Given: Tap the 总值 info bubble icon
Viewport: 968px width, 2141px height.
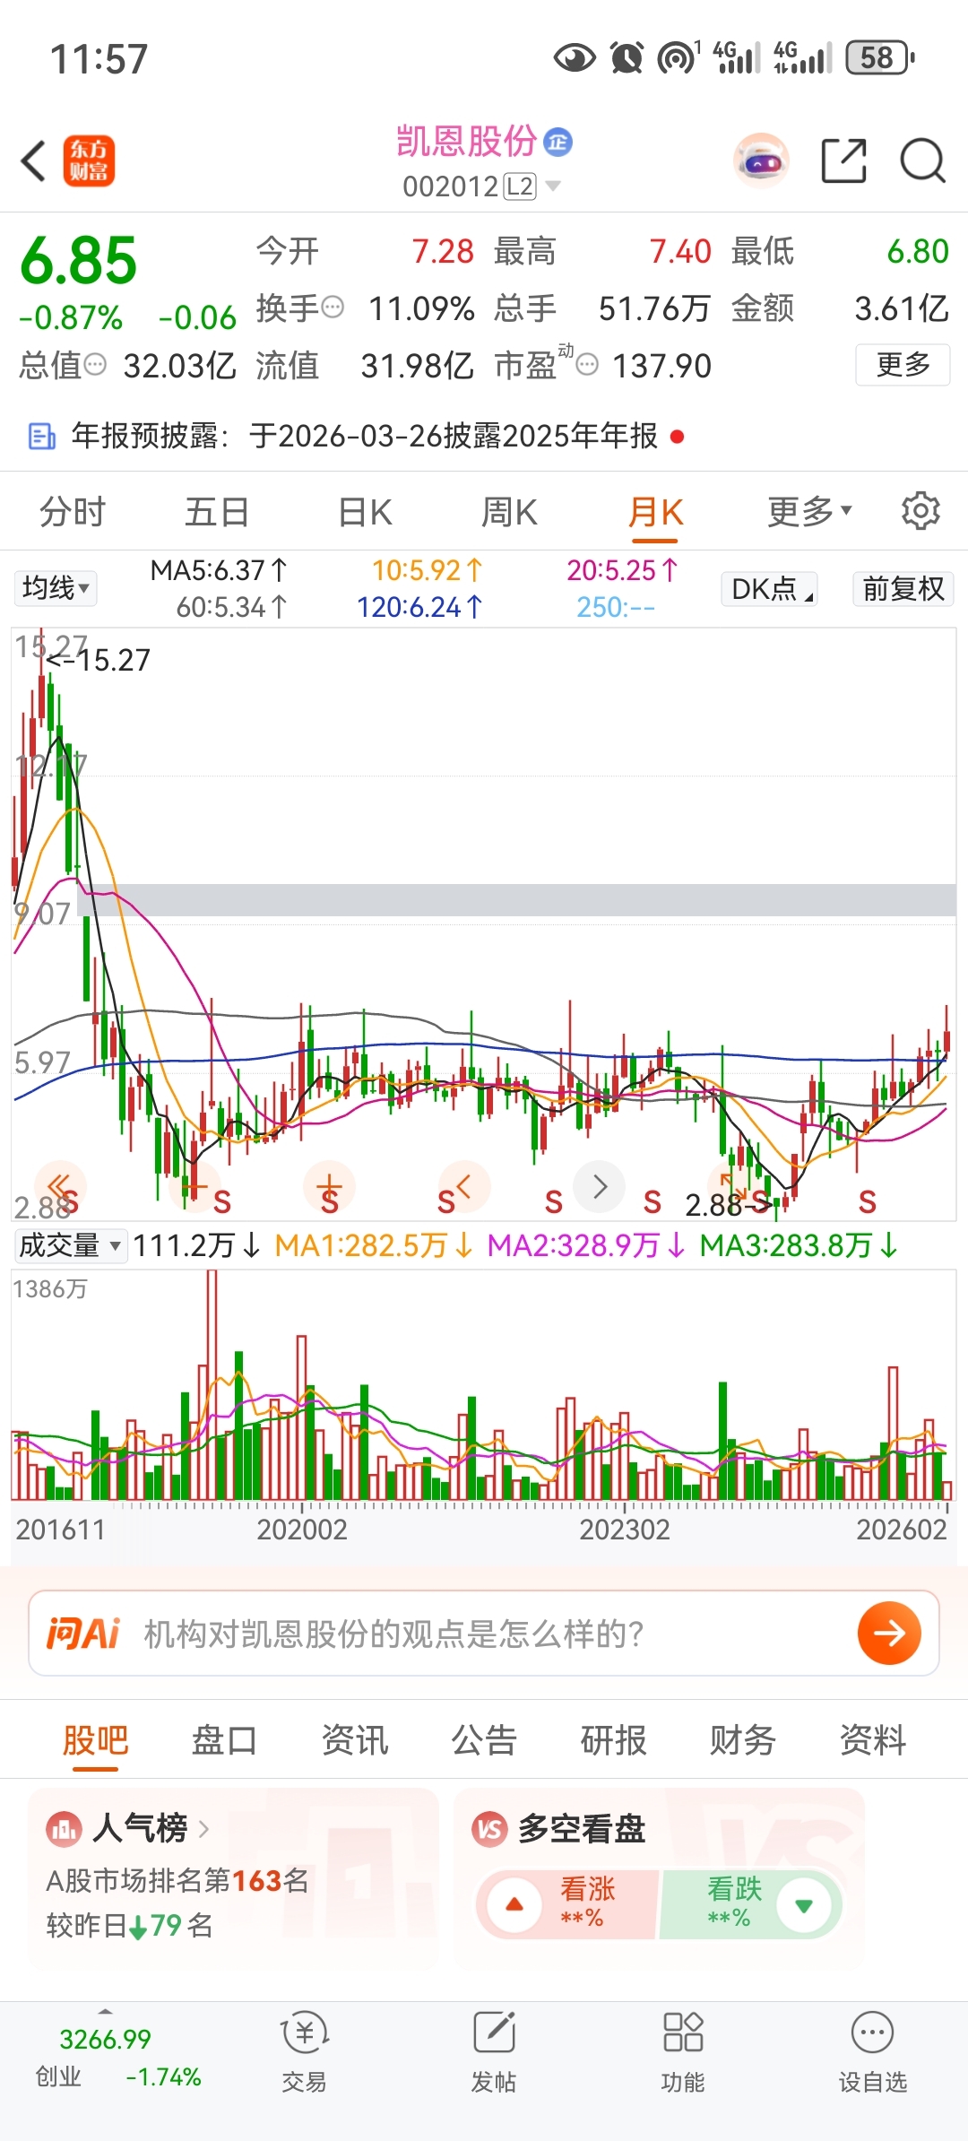Looking at the screenshot, I should [x=95, y=364].
